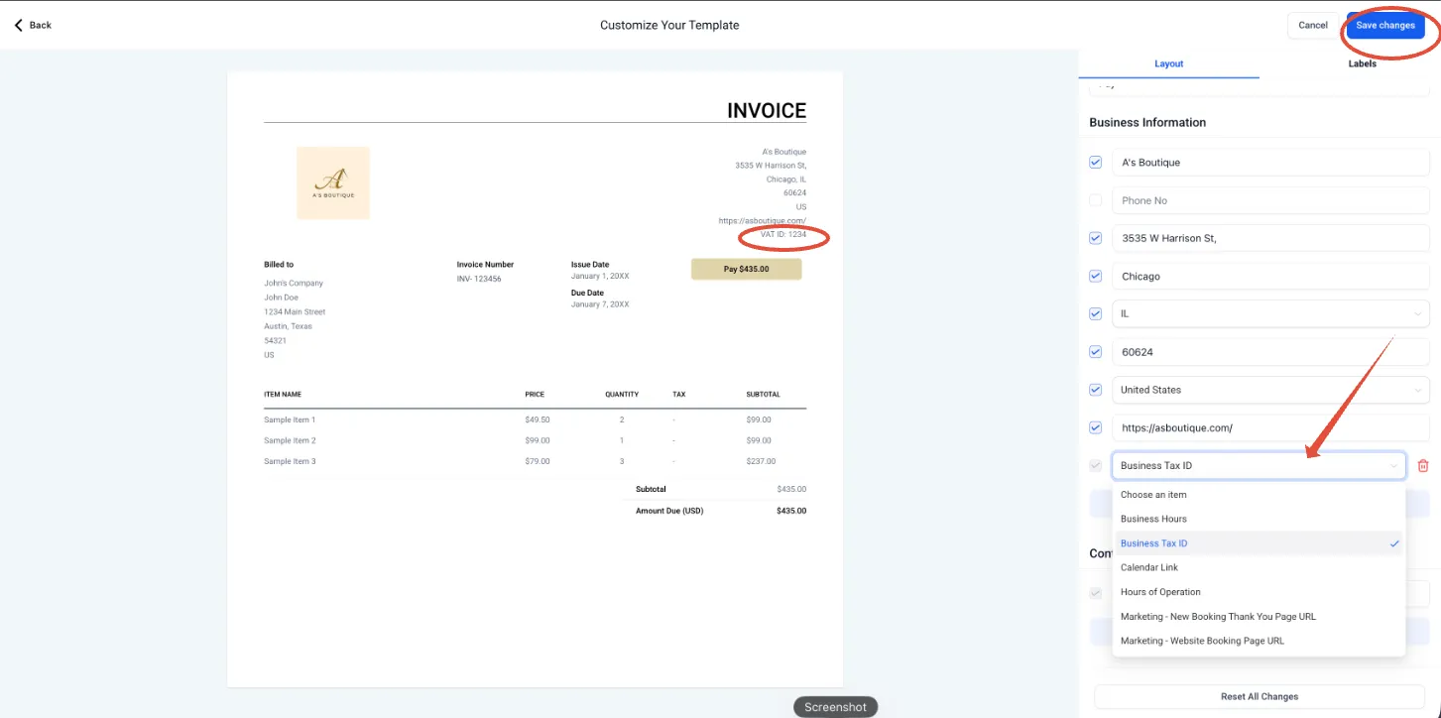Click the Phone No input field
The height and width of the screenshot is (718, 1441).
[1270, 200]
